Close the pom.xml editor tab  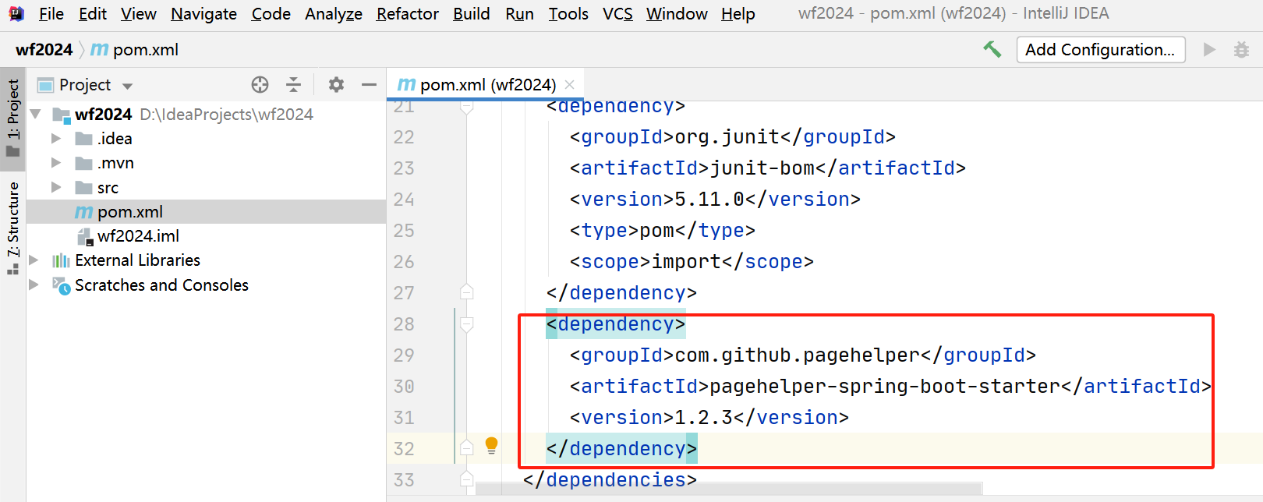(570, 85)
